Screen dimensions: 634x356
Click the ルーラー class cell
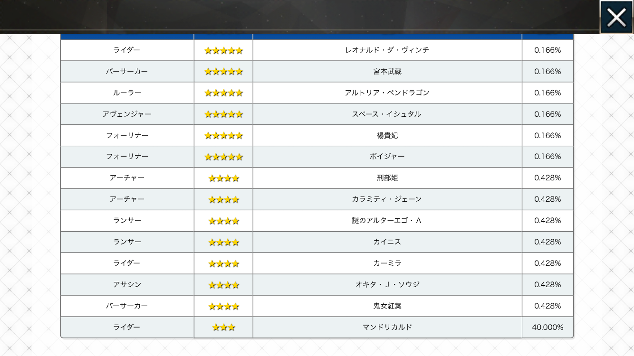(127, 93)
